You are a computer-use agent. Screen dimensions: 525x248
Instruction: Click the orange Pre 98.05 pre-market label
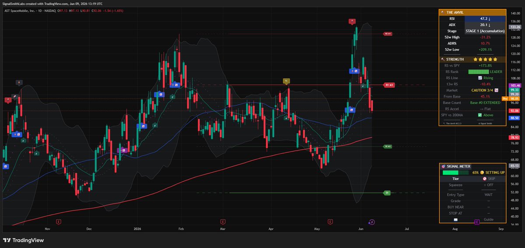511,99
